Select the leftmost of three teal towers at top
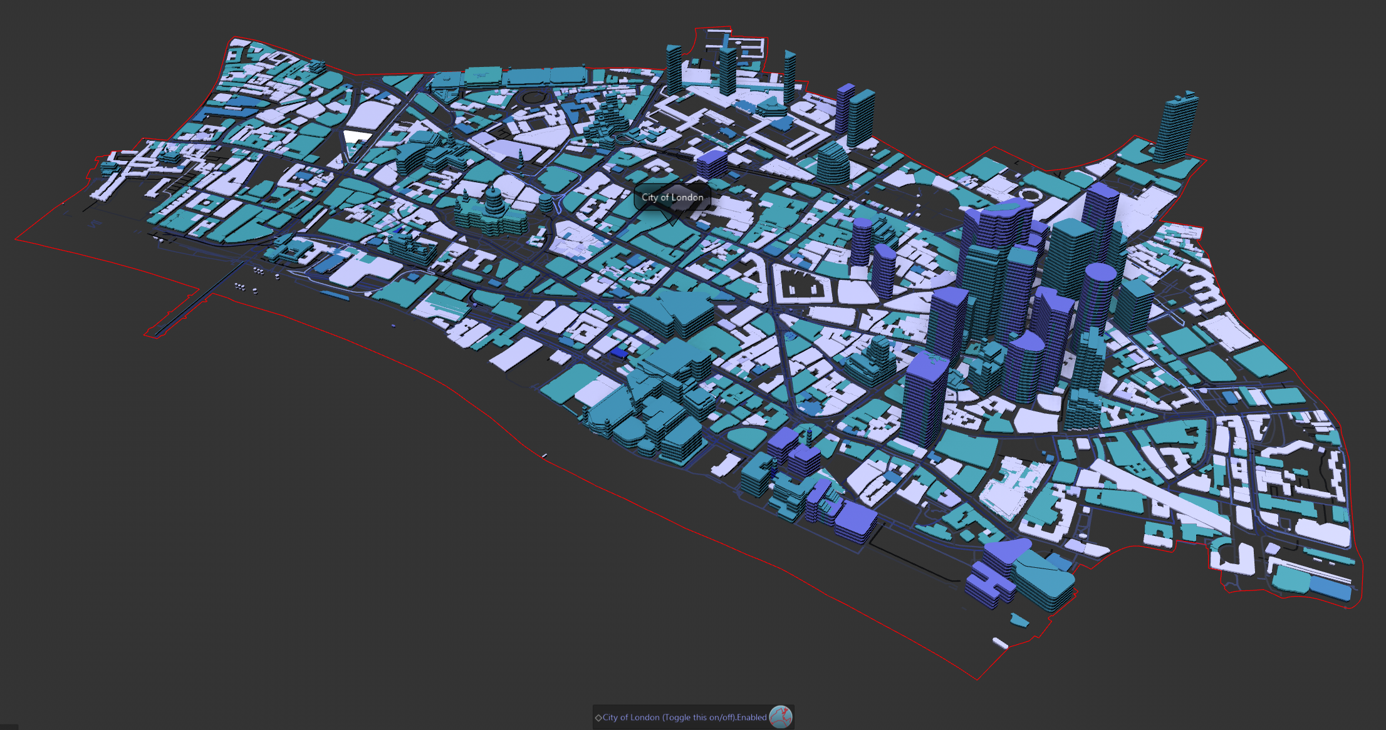Image resolution: width=1386 pixels, height=730 pixels. point(674,69)
